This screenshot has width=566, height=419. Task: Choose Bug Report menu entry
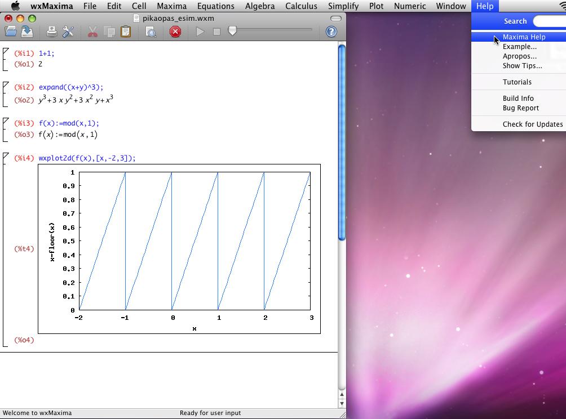point(519,108)
